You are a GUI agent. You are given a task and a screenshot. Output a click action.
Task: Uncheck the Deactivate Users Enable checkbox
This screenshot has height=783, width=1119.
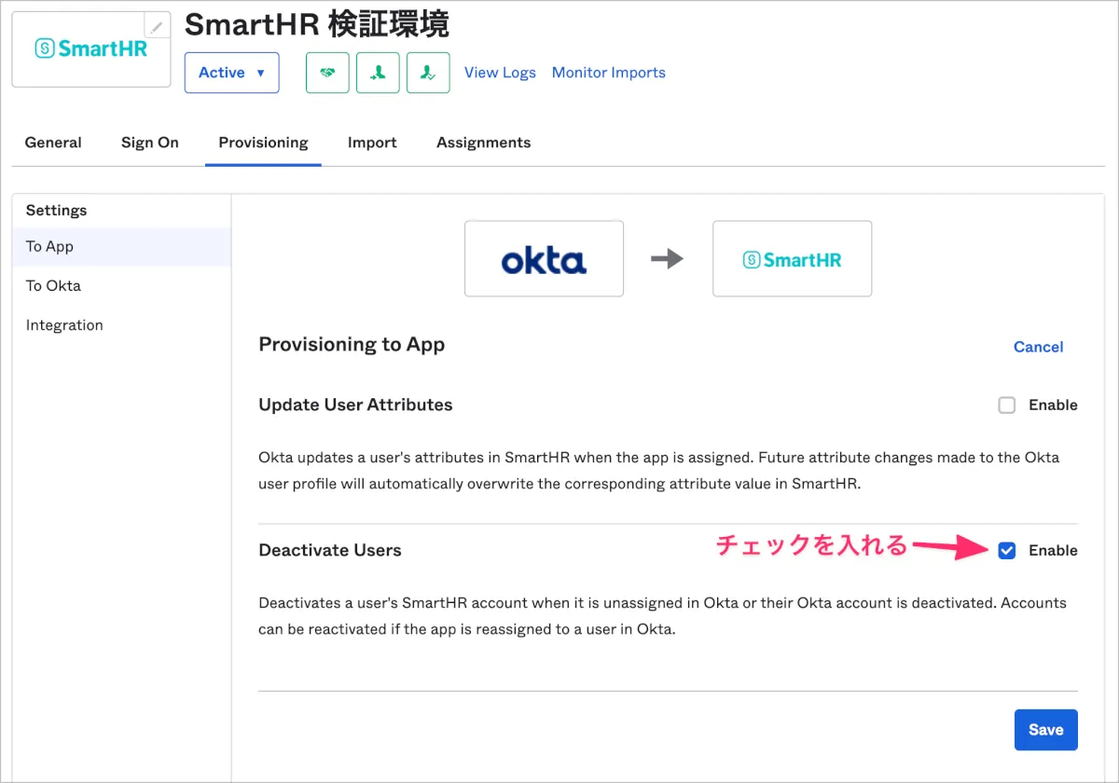tap(1006, 551)
